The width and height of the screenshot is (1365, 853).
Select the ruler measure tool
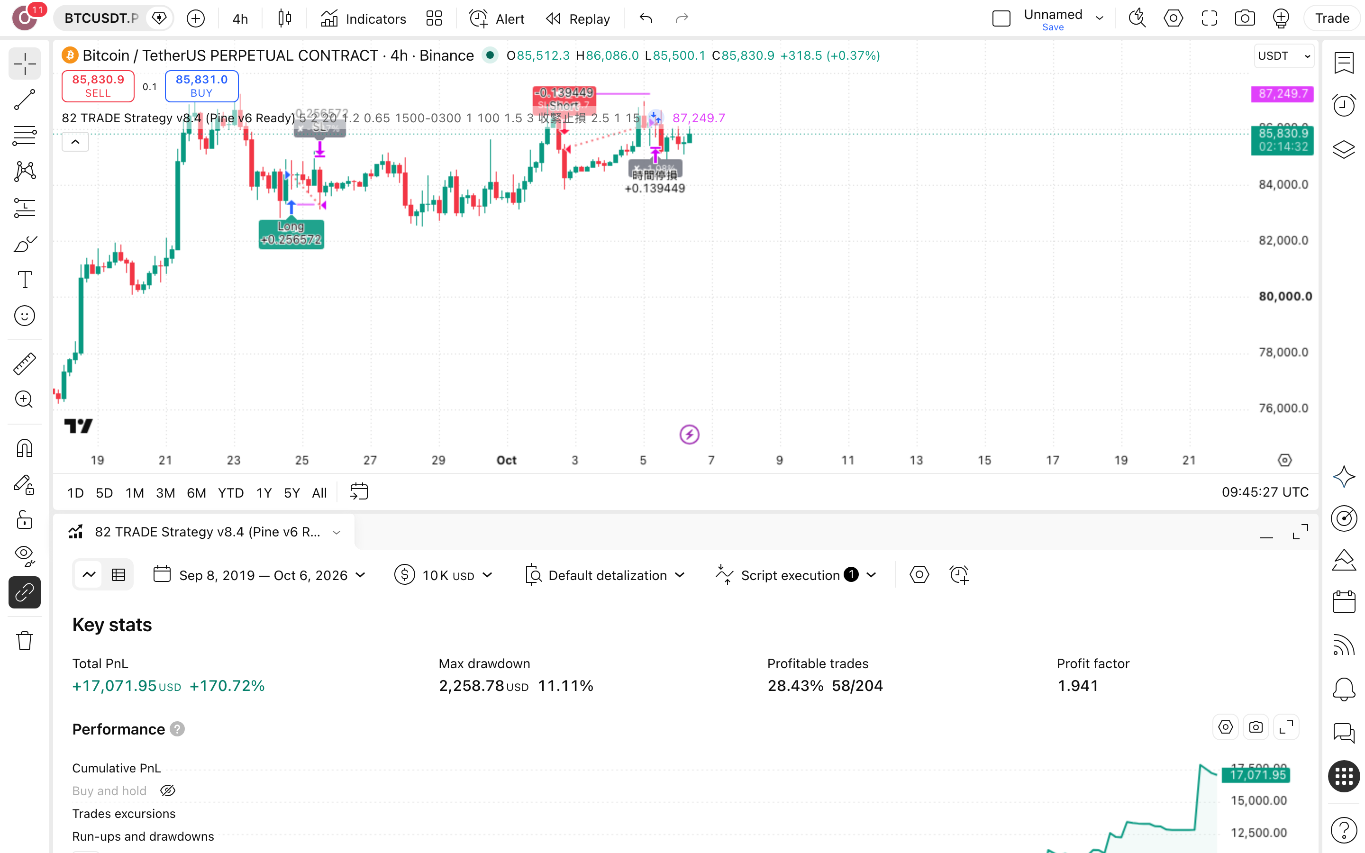pos(24,364)
